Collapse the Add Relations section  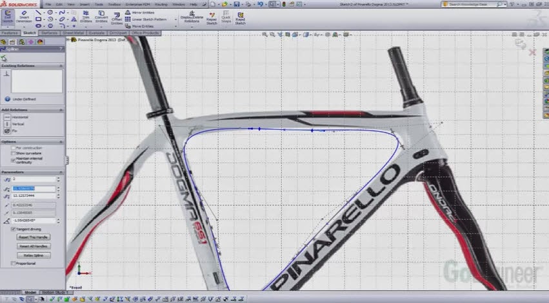pos(61,110)
